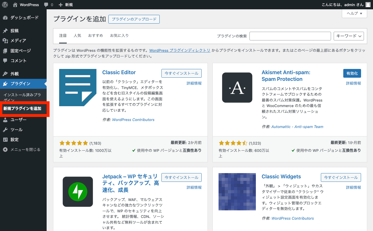Open 詳細情報 for Classic Editor
This screenshot has width=373, height=231.
tap(194, 83)
